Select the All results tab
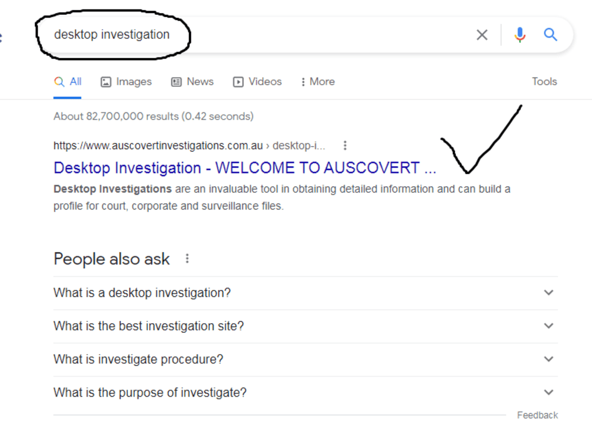592x444 pixels. click(67, 82)
